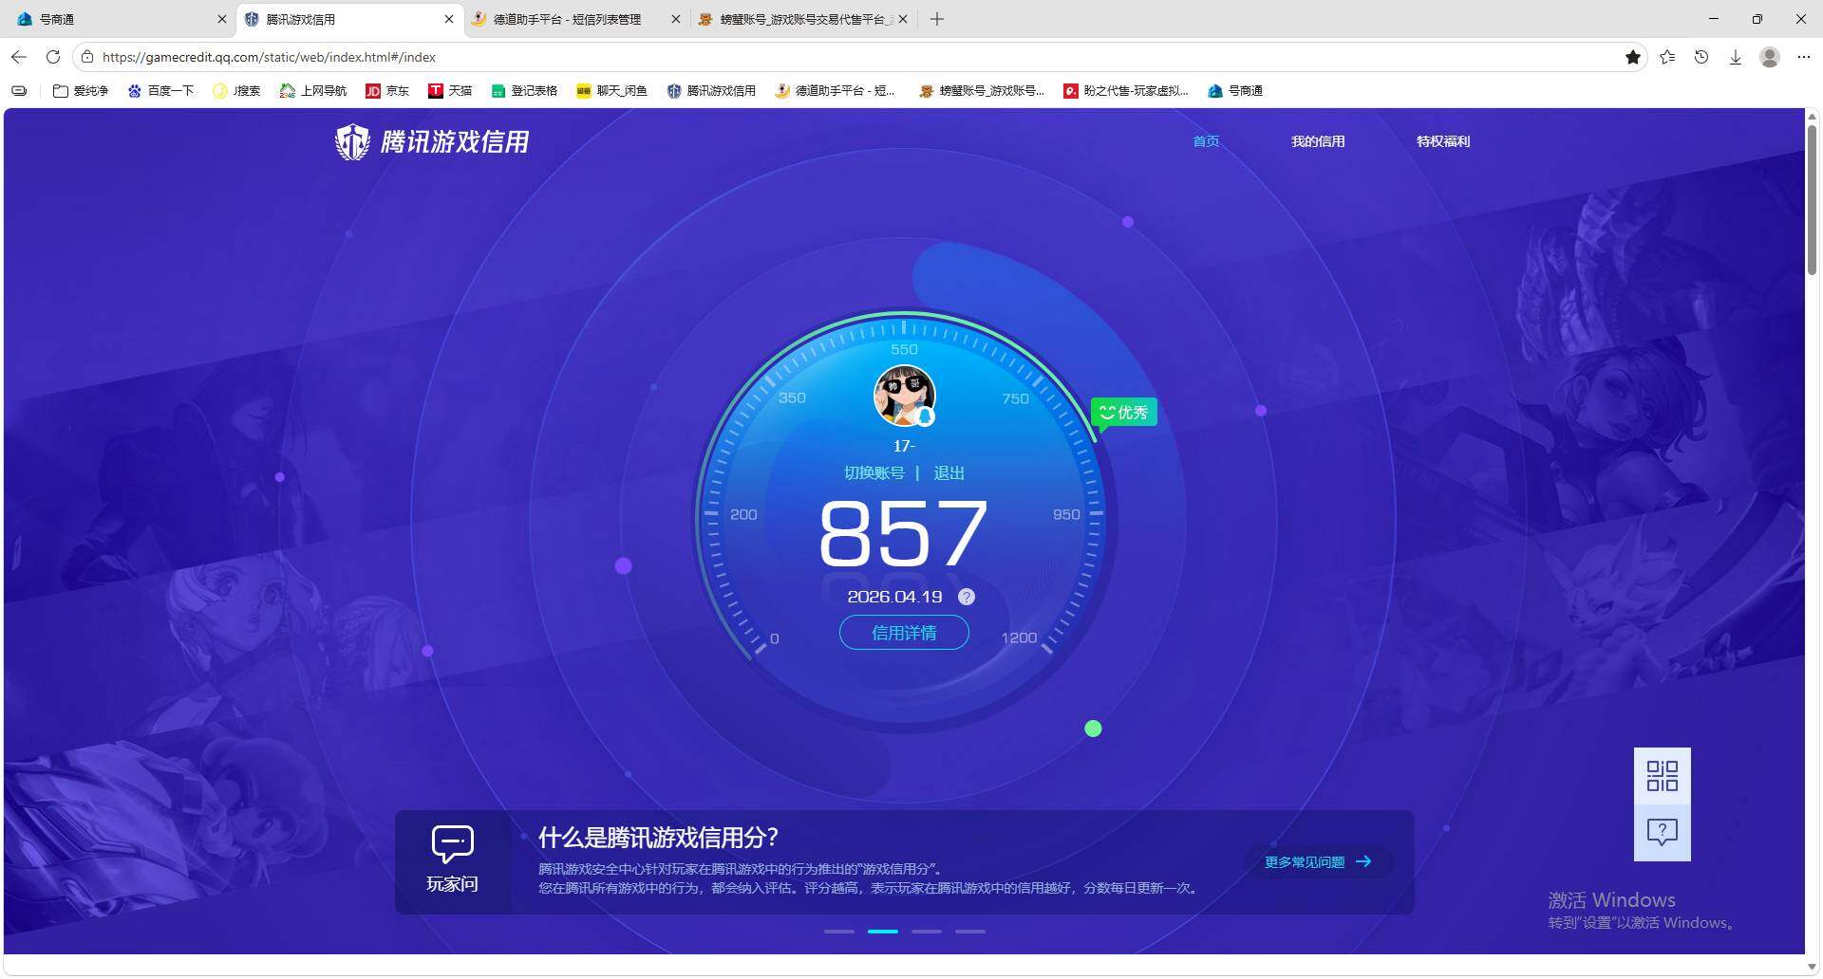
Task: Click the 优秀 rating badge near the score dial
Action: (1123, 411)
